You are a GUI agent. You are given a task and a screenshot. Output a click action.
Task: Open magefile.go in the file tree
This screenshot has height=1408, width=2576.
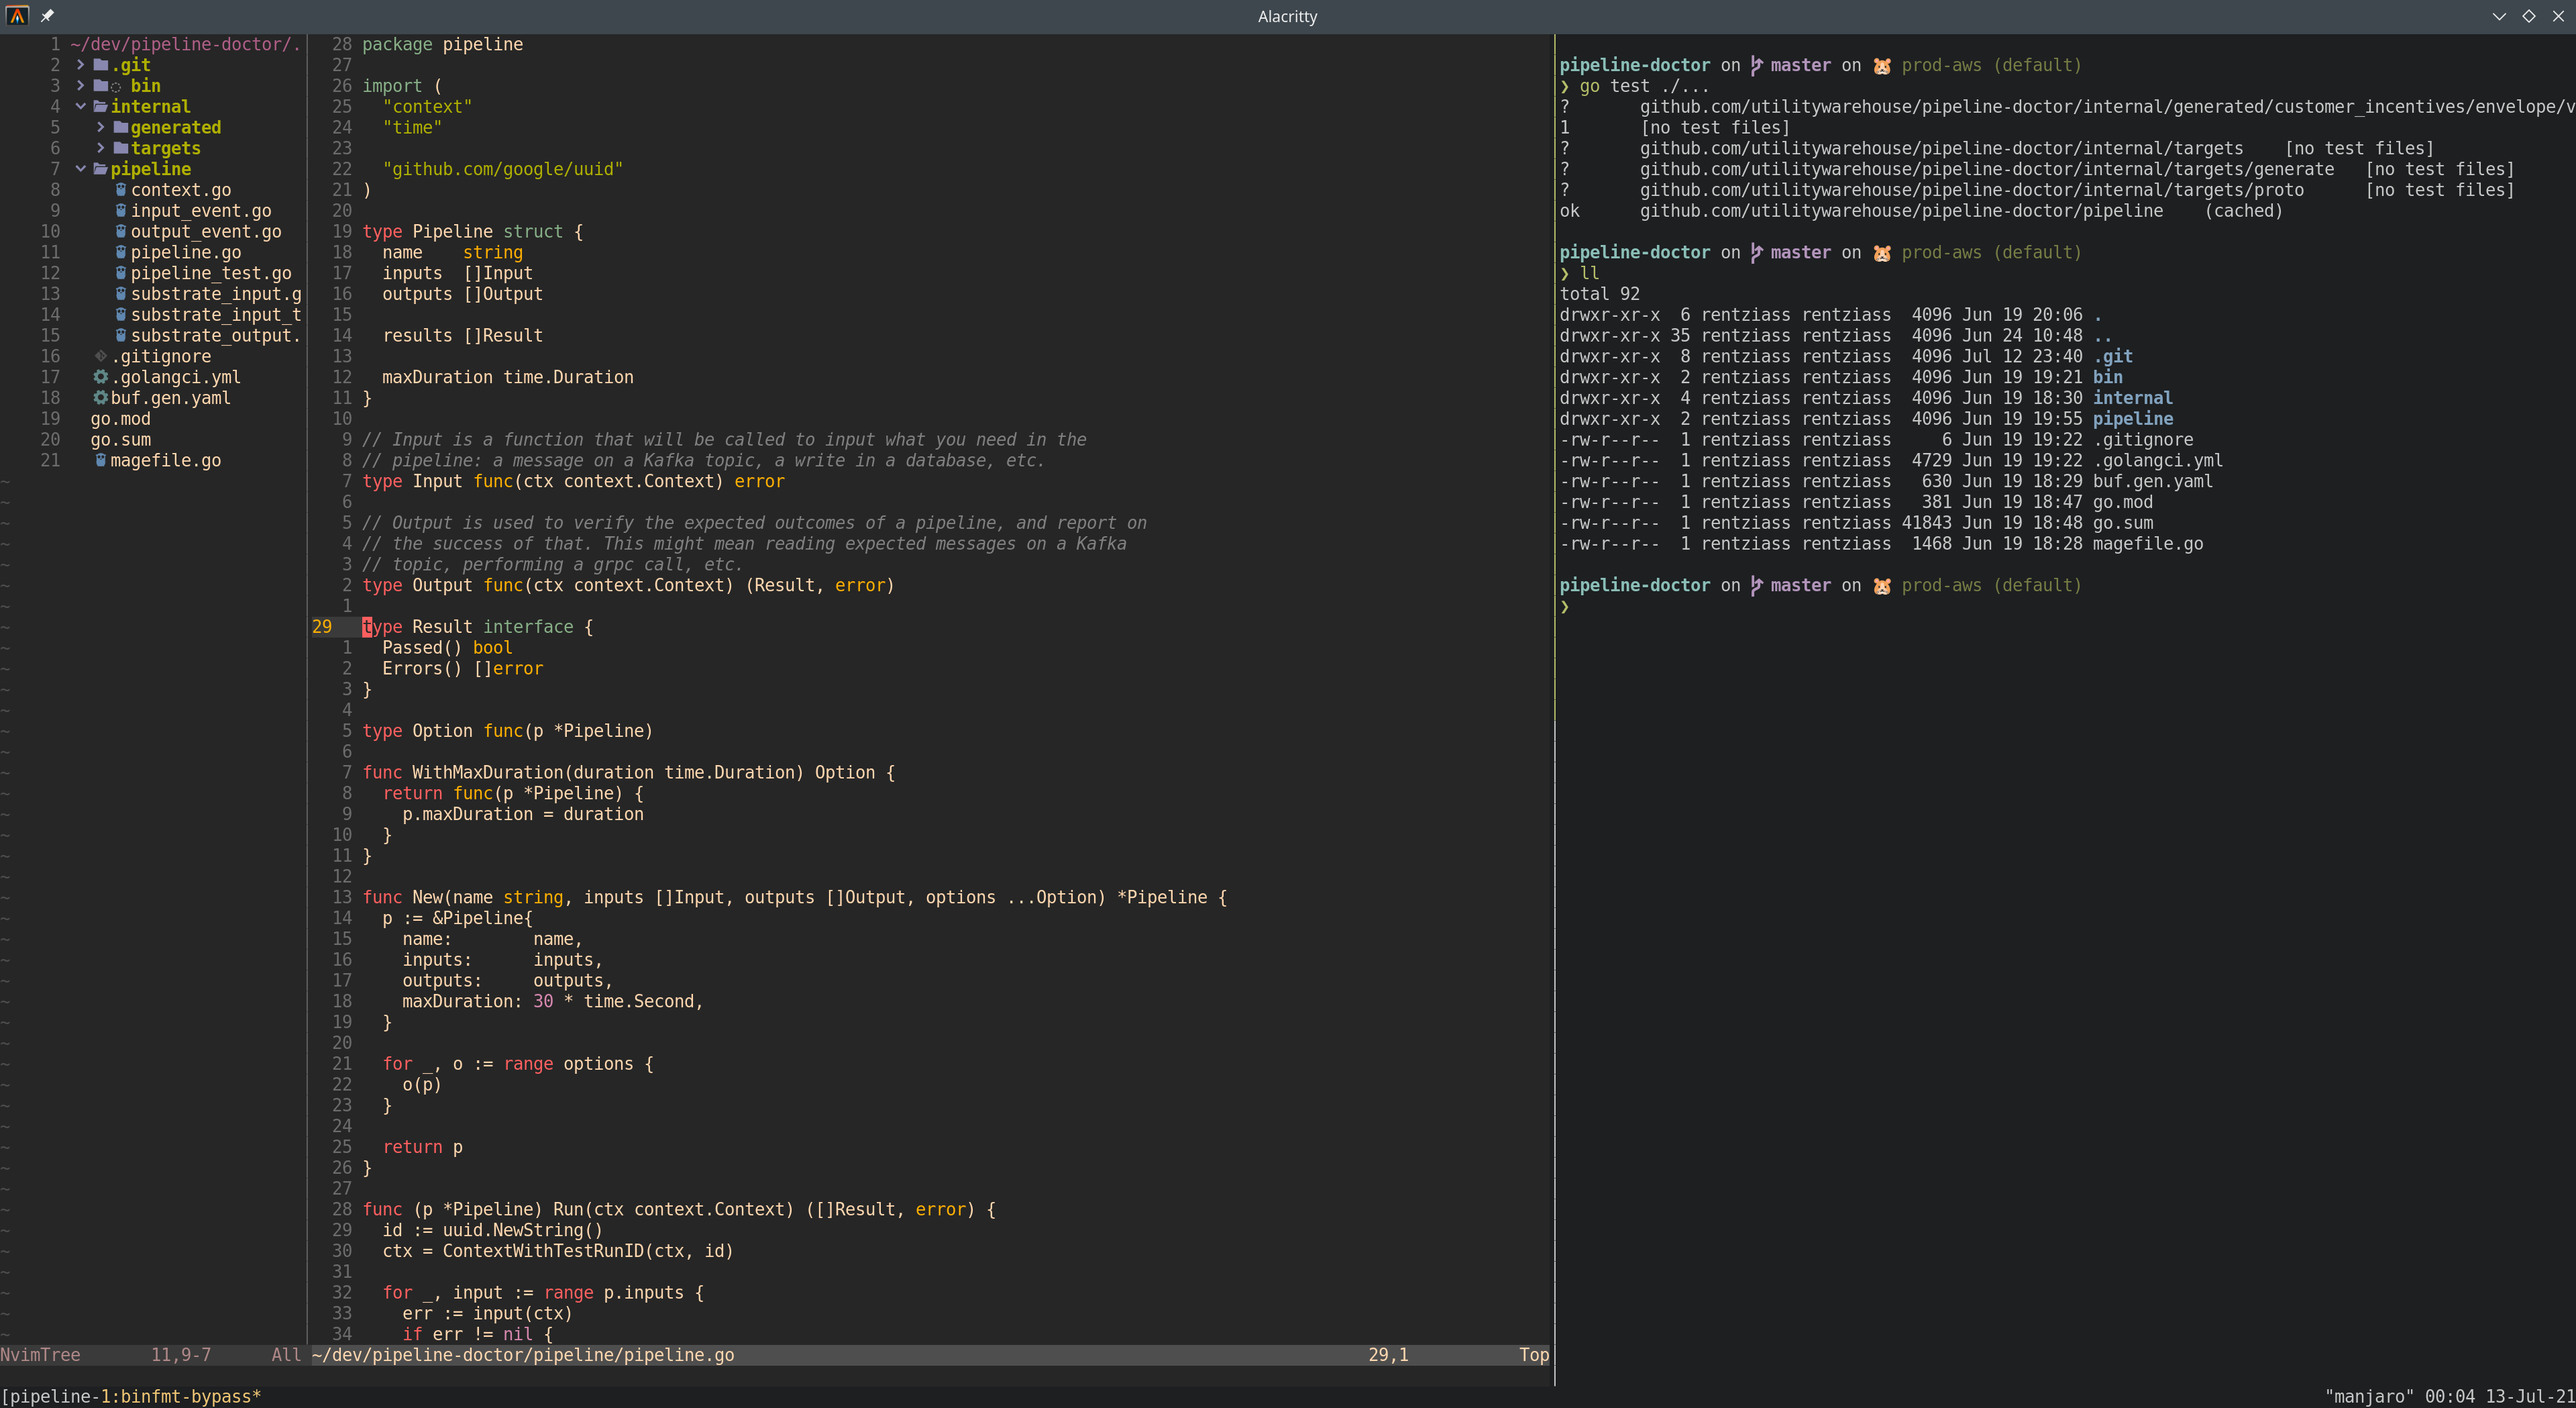[x=166, y=460]
